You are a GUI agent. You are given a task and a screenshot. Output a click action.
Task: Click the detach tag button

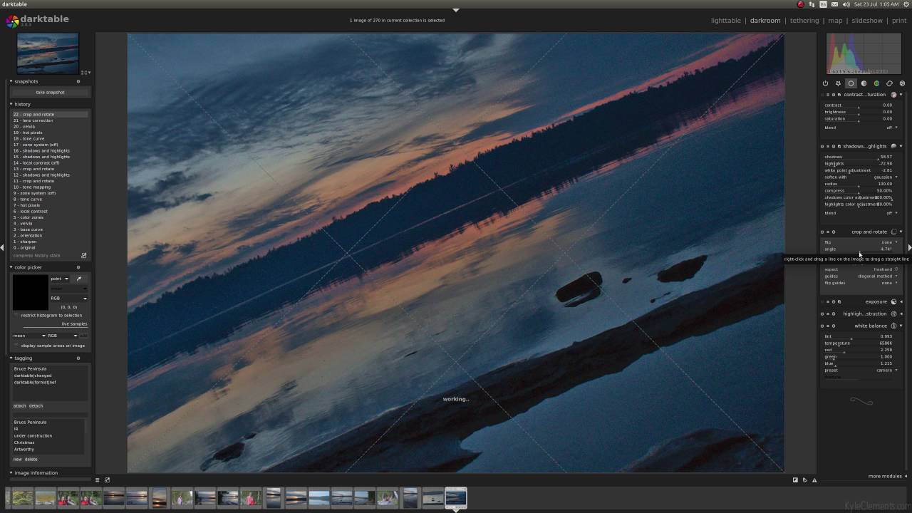point(36,406)
